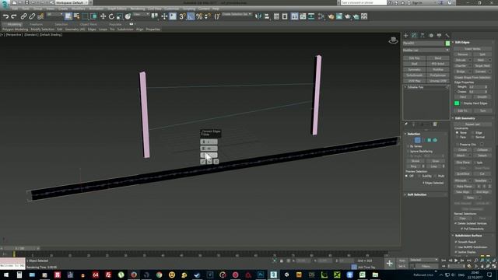
Task: Open the Rendering menu
Action: pos(138,9)
